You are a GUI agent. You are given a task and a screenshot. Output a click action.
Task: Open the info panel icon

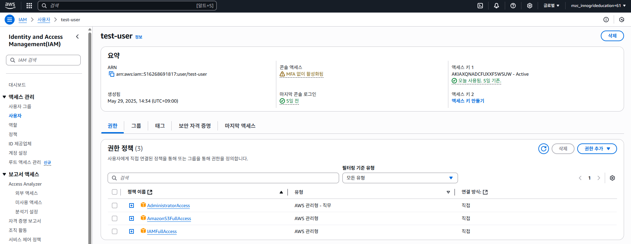point(606,20)
